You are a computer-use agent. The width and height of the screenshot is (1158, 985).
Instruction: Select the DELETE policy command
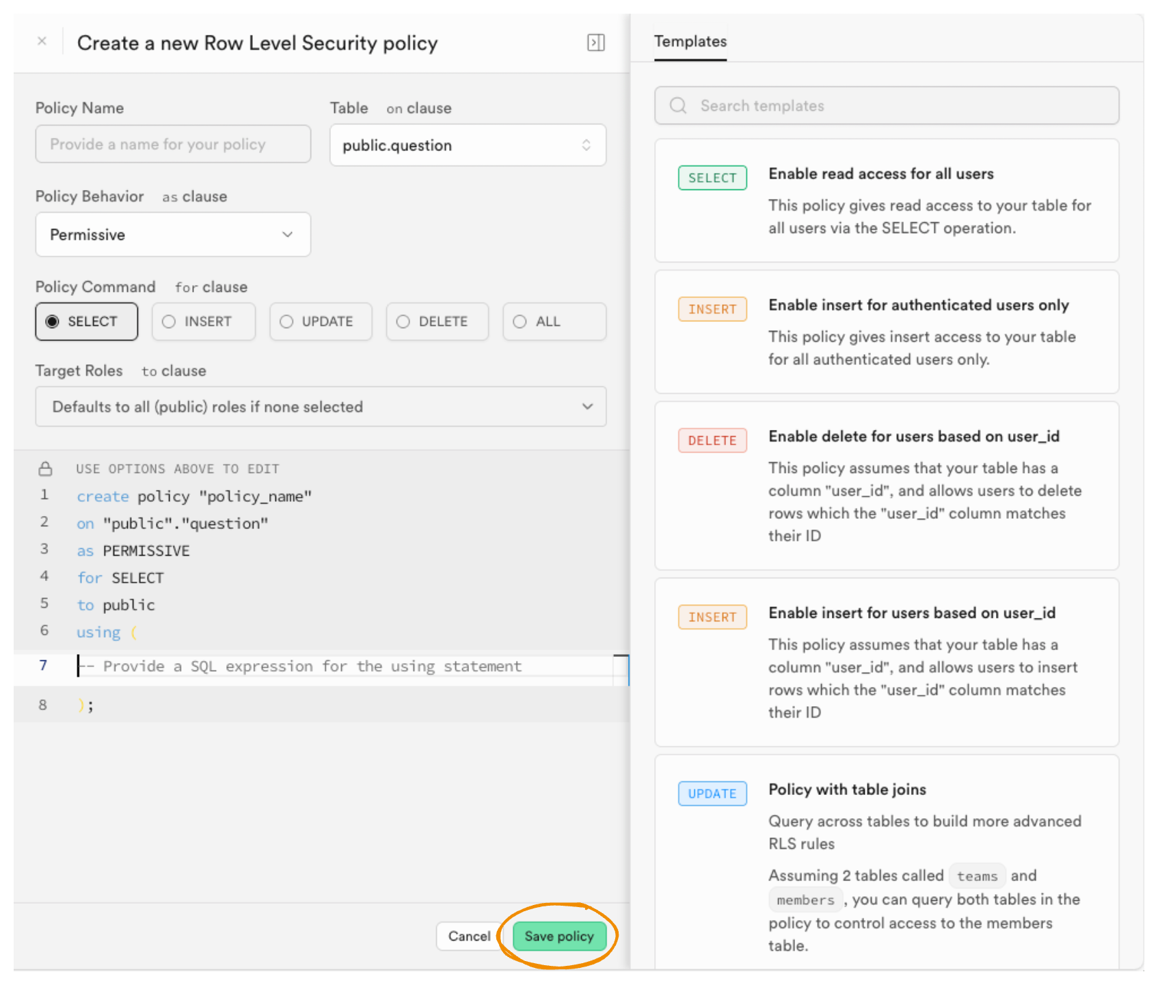click(x=437, y=322)
